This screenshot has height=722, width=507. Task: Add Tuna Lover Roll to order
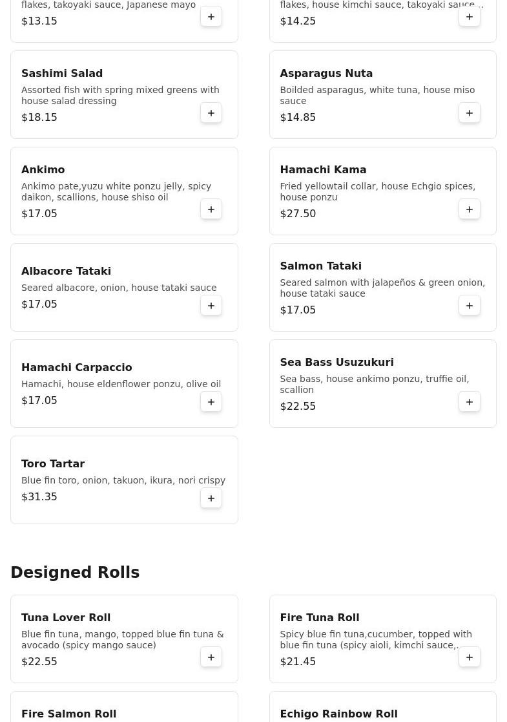(x=211, y=657)
